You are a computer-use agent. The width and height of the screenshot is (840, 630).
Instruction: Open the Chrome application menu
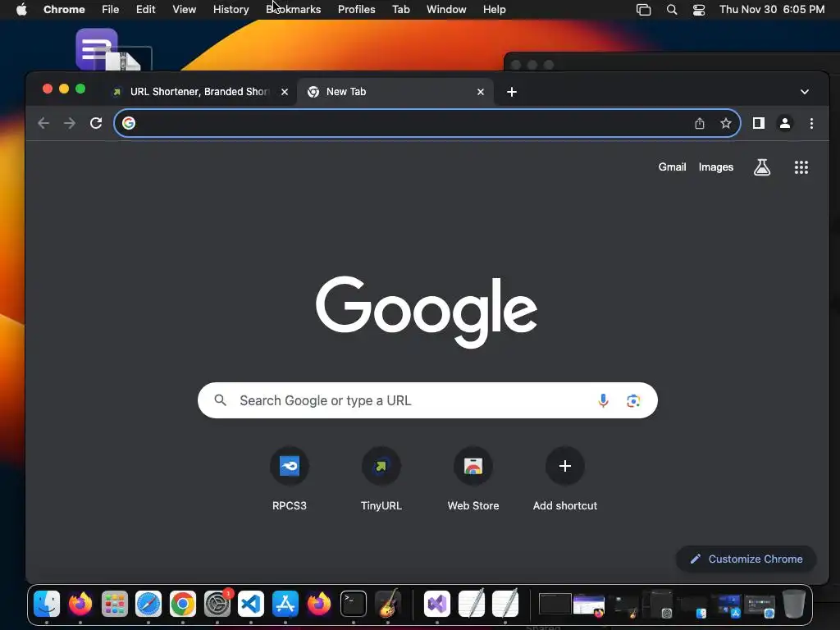click(64, 9)
